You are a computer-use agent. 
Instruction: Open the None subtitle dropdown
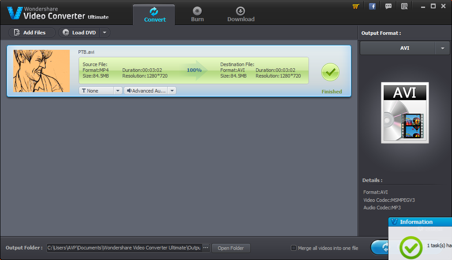click(x=96, y=91)
